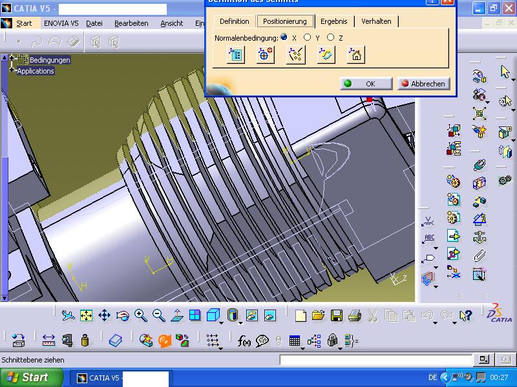Click the shading mode cylinder icon
Image resolution: width=517 pixels, height=387 pixels.
click(233, 315)
